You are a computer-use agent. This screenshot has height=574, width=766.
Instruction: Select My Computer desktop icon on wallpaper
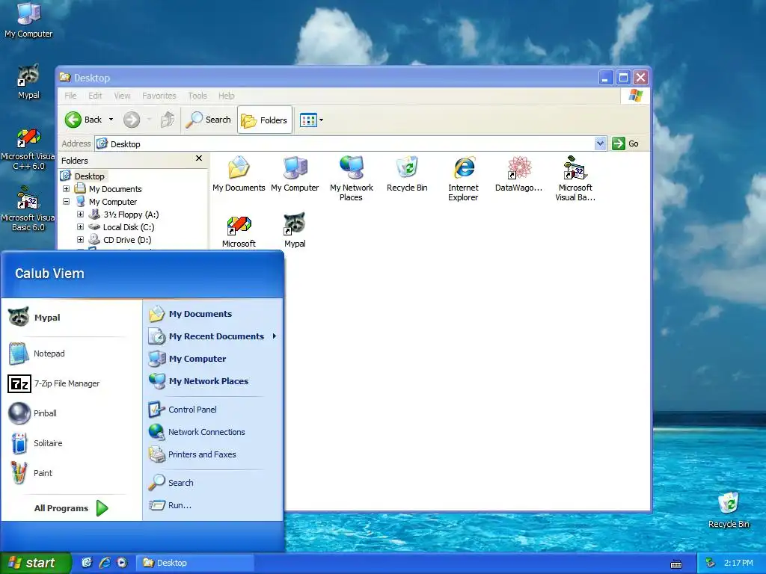pyautogui.click(x=28, y=20)
